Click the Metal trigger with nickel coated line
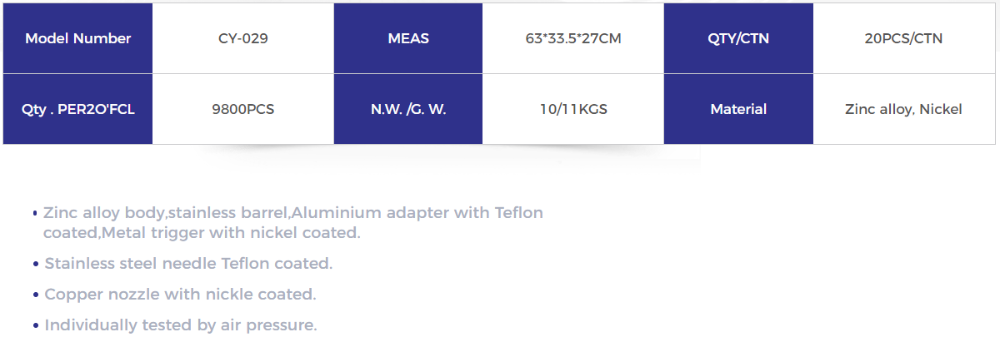 coord(202,233)
